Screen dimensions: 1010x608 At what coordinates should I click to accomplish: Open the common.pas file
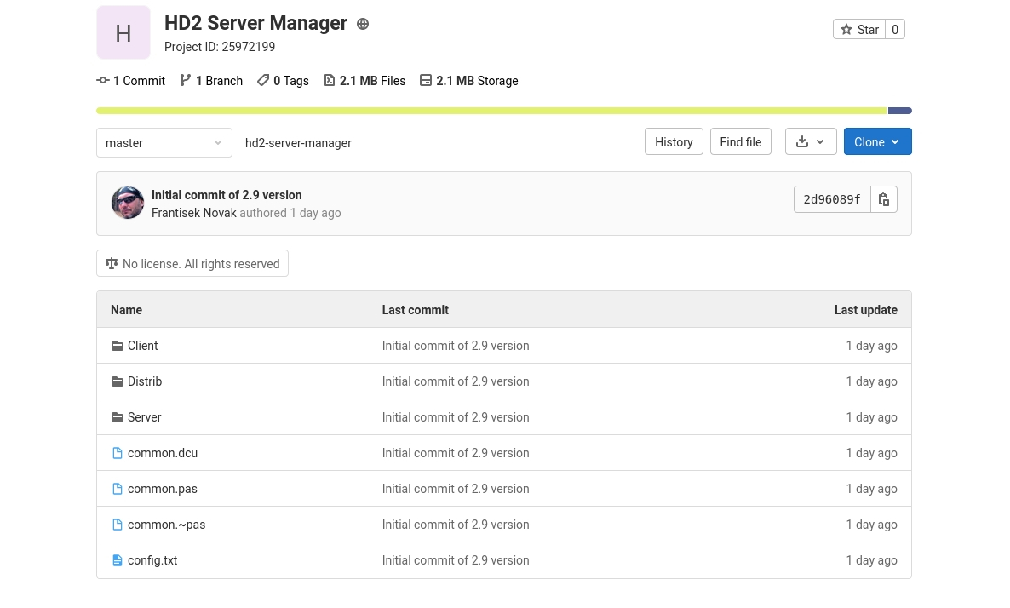click(162, 489)
